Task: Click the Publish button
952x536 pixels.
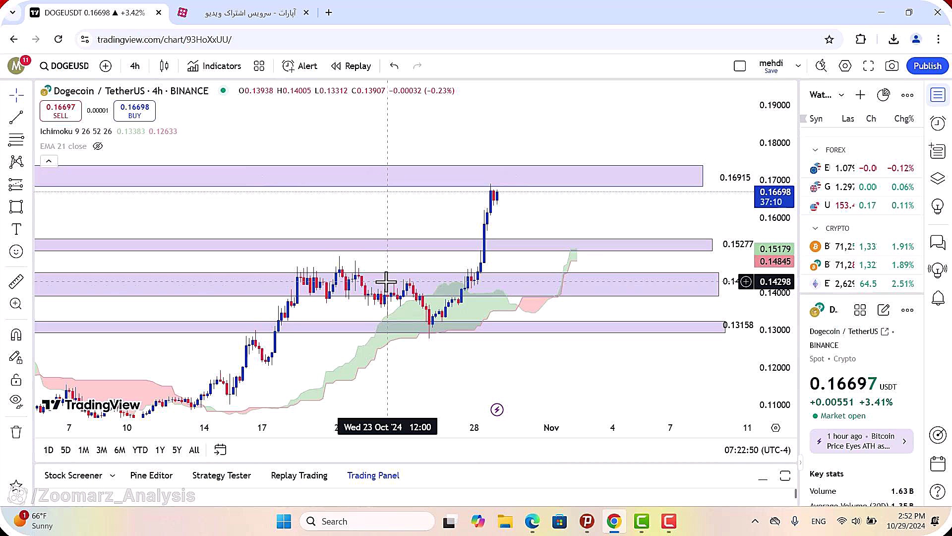Action: pos(927,66)
